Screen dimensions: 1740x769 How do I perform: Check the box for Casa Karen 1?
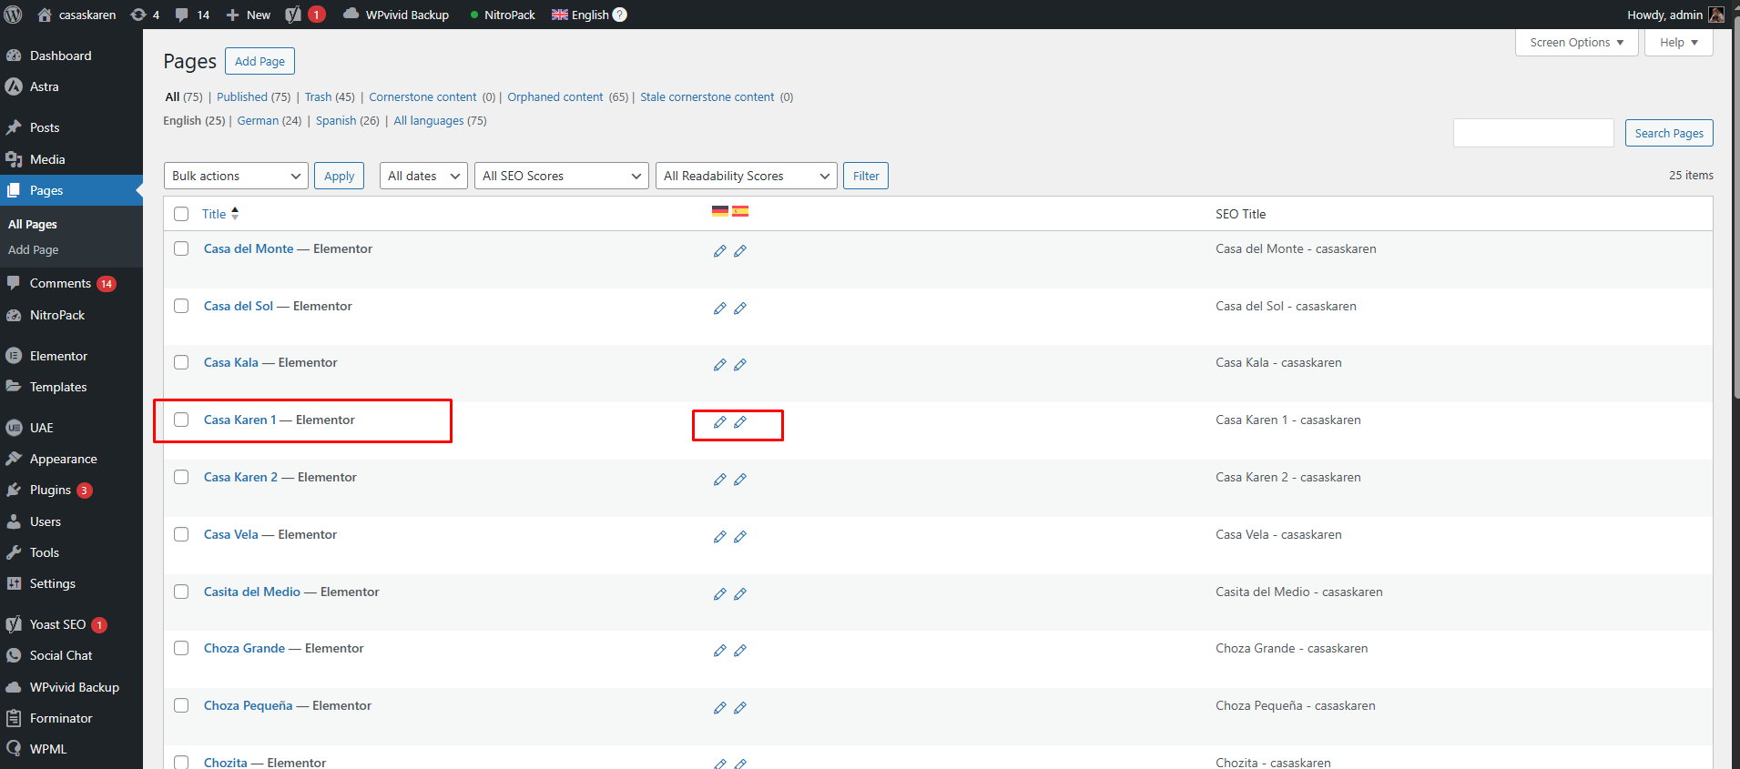(x=181, y=420)
